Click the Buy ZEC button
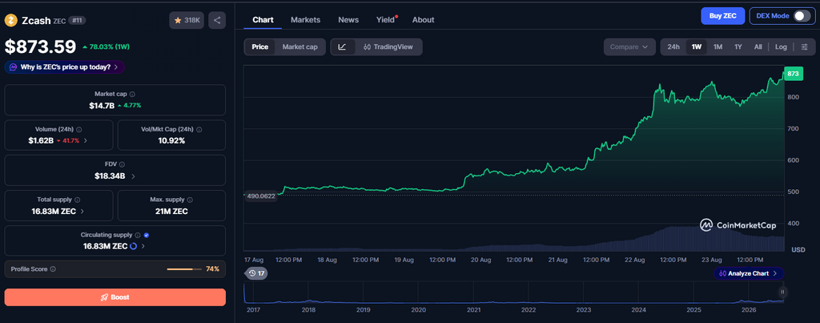The width and height of the screenshot is (820, 323). [723, 16]
